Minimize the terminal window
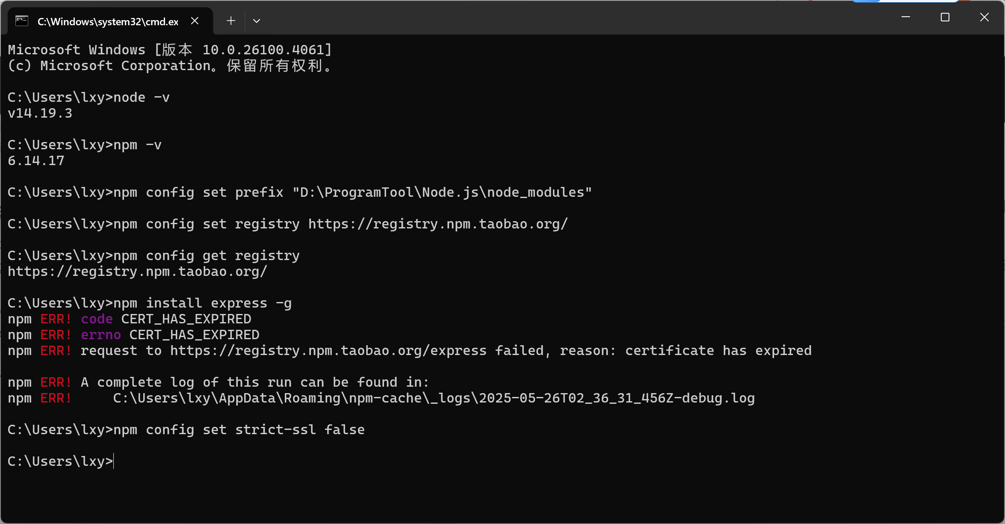 (906, 17)
